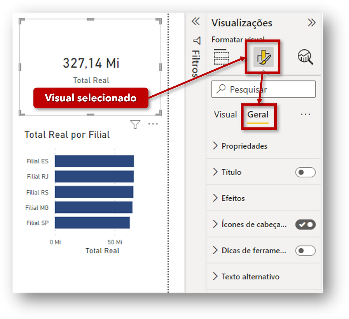Click the Filtros megaphone icon

coord(197,41)
